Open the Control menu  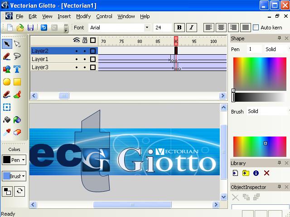coord(104,16)
